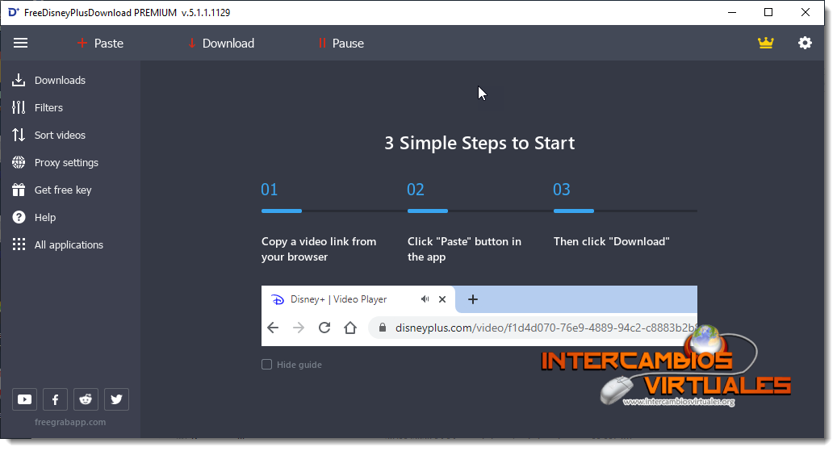Open the Twitter social button

pos(116,399)
